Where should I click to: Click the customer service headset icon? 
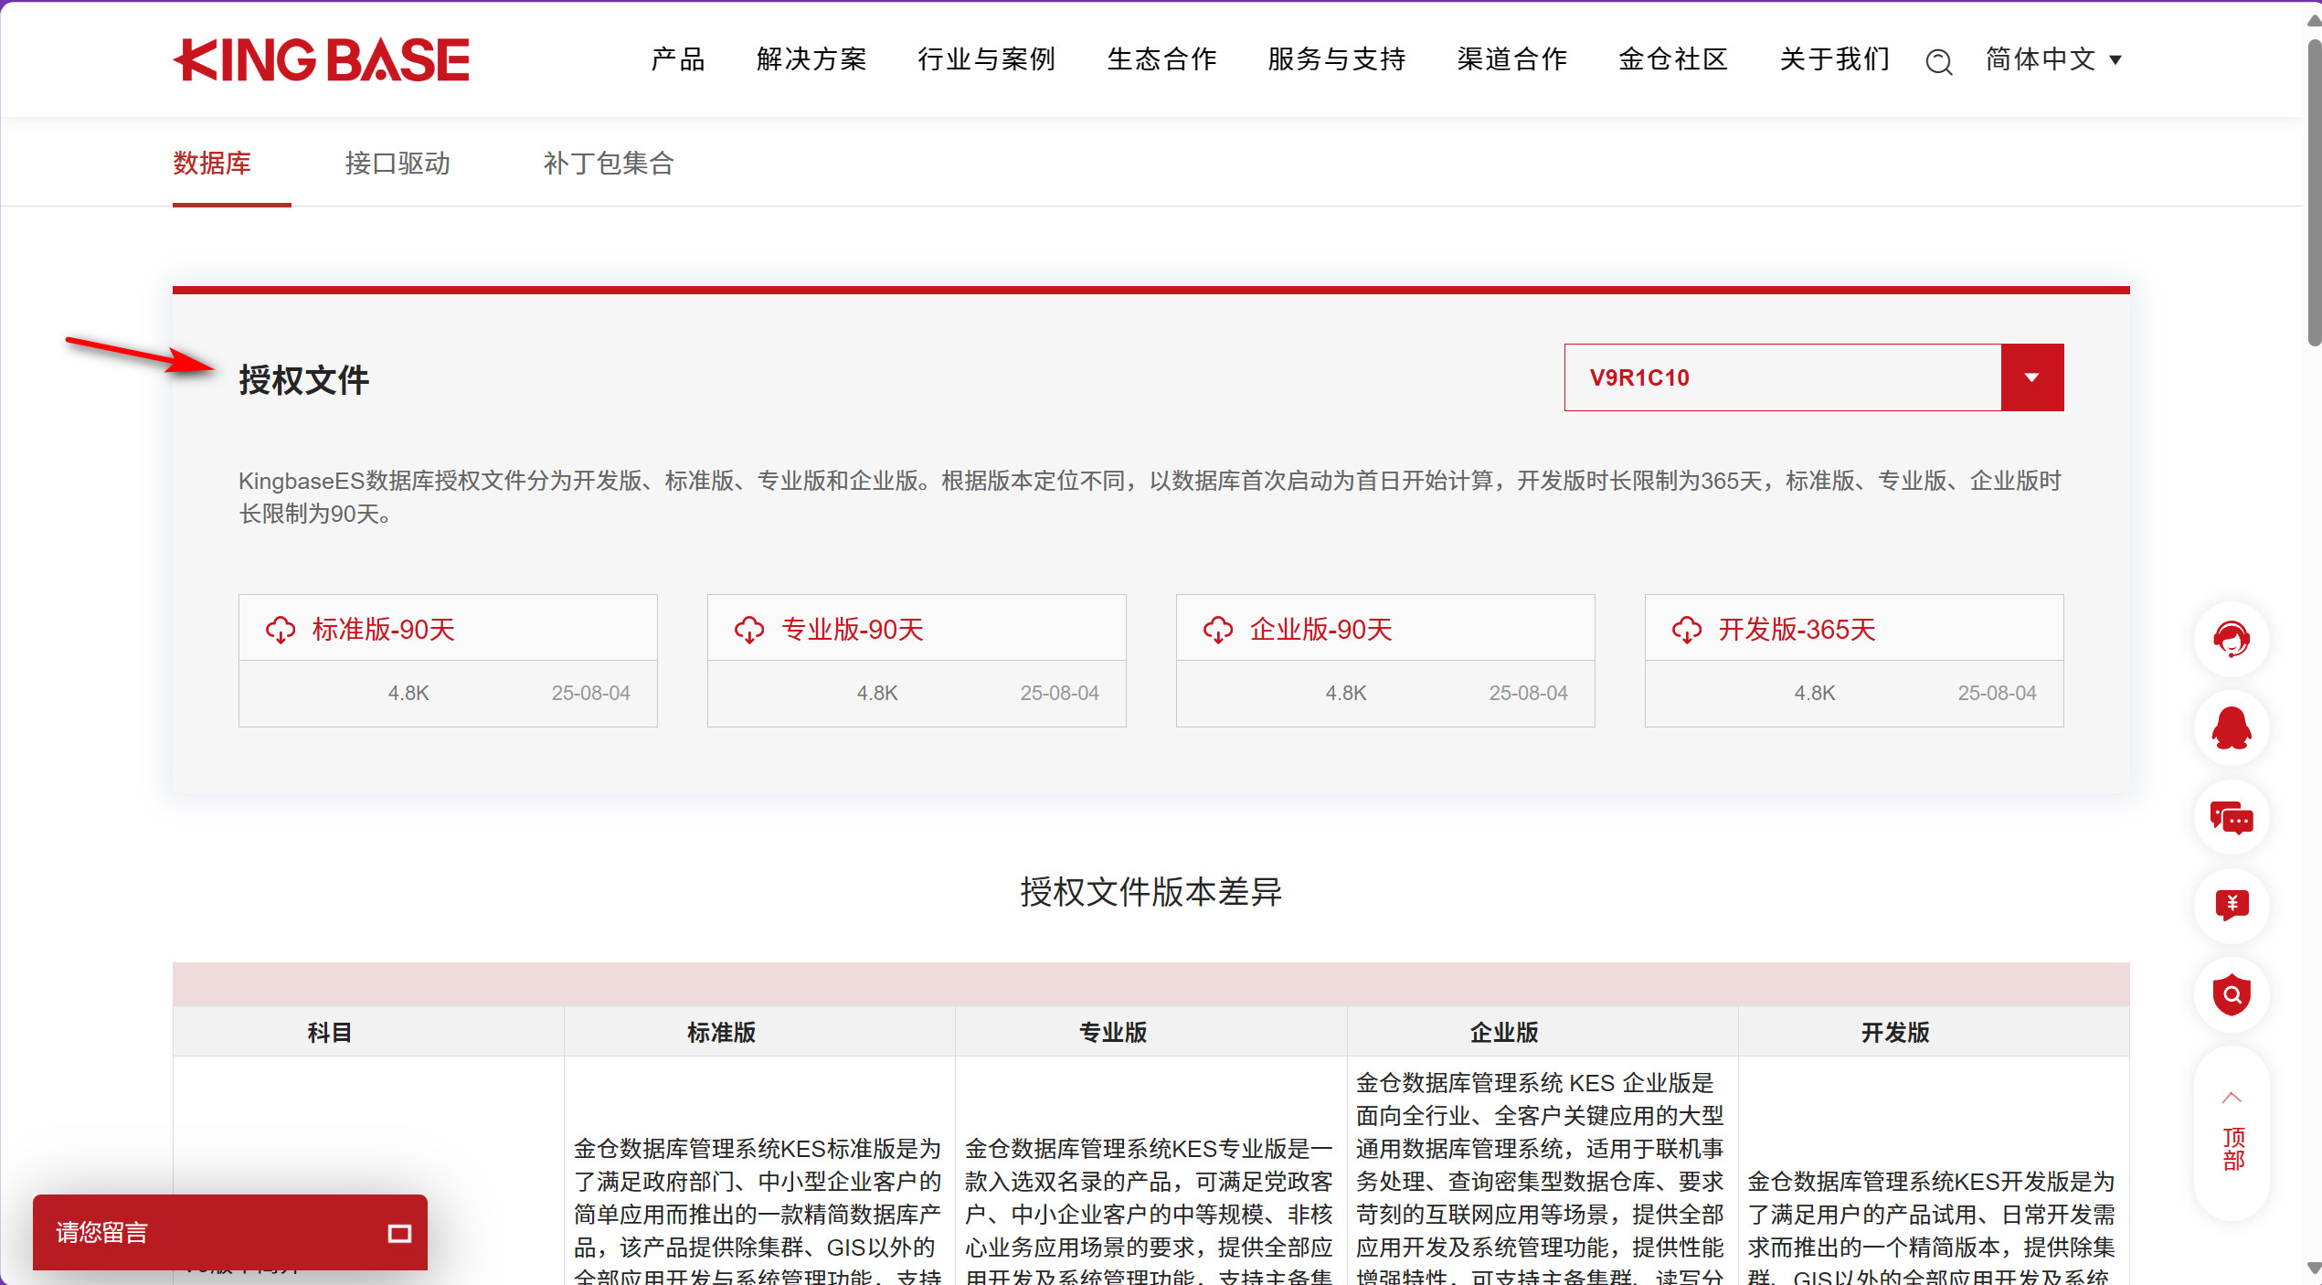click(x=2231, y=639)
